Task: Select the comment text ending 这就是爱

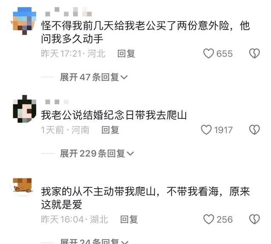Action: coord(145,198)
